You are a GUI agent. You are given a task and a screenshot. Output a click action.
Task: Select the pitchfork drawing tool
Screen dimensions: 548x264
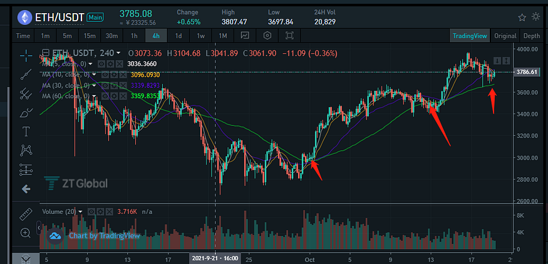click(x=26, y=94)
